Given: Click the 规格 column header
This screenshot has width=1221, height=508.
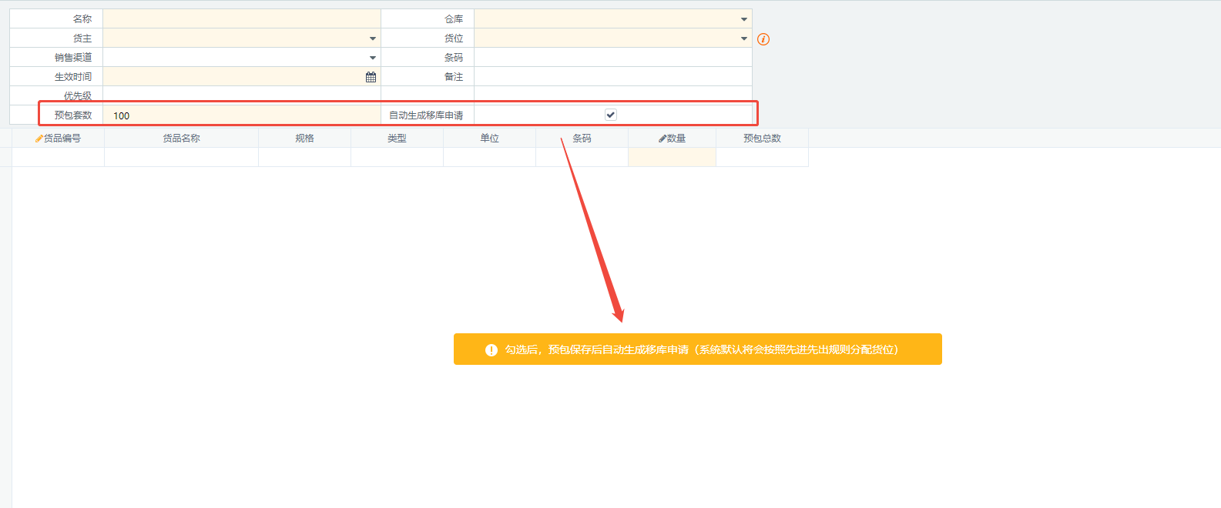Looking at the screenshot, I should coord(304,139).
